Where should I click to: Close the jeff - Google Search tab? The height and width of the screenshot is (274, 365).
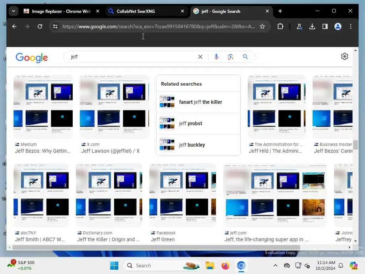click(x=267, y=11)
